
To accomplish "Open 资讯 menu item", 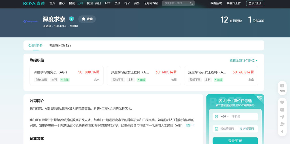I will 117,3.
